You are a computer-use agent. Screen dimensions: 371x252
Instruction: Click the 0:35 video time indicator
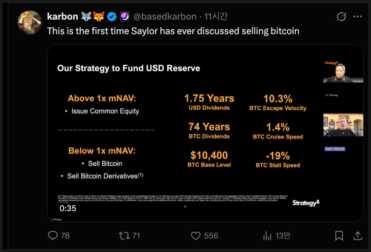click(68, 208)
